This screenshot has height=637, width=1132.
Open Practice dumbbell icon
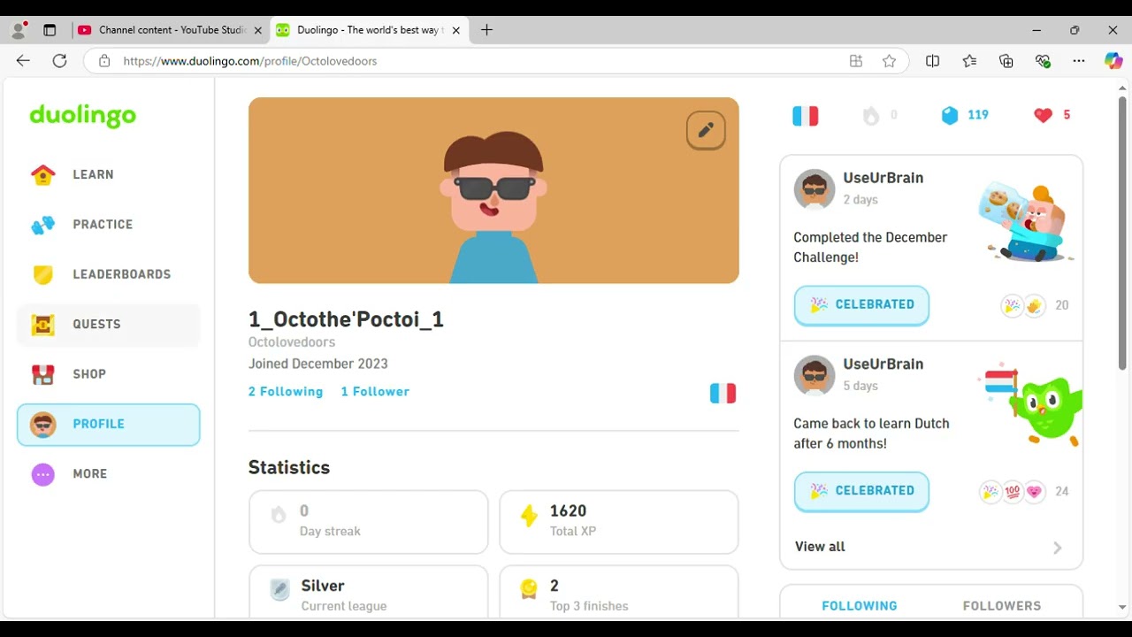[42, 225]
